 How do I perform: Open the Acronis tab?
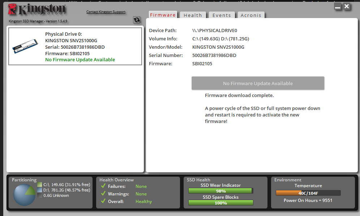click(x=251, y=15)
